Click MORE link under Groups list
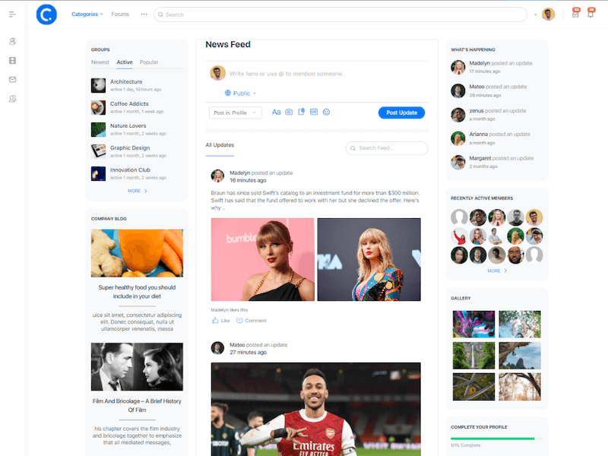 [137, 191]
